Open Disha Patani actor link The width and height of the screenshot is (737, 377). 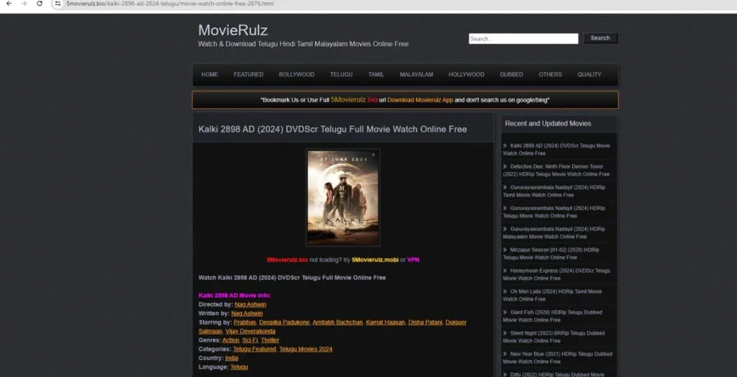[425, 322]
